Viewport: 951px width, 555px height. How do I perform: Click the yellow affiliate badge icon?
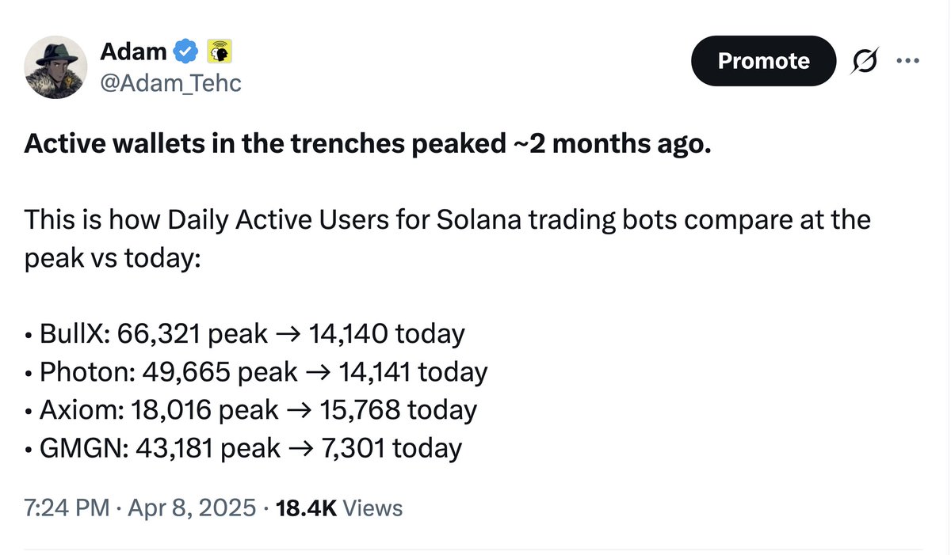tap(218, 52)
